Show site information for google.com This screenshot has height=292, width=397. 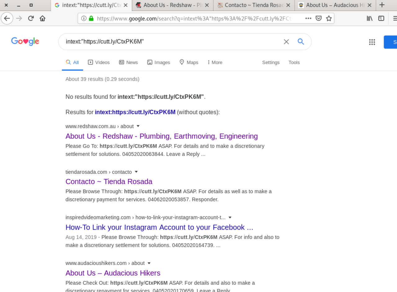click(84, 18)
